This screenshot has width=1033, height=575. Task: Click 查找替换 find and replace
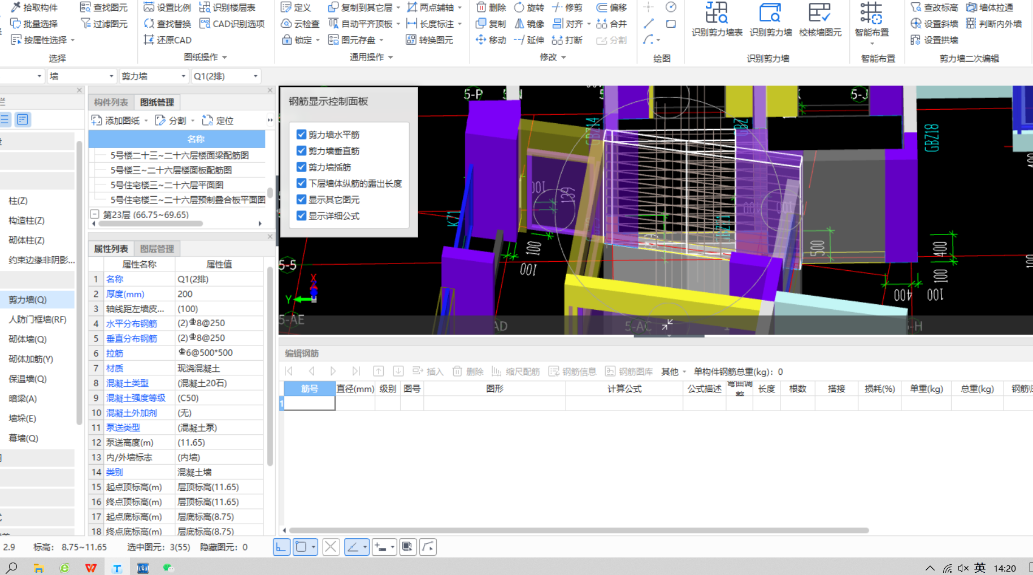pos(167,24)
